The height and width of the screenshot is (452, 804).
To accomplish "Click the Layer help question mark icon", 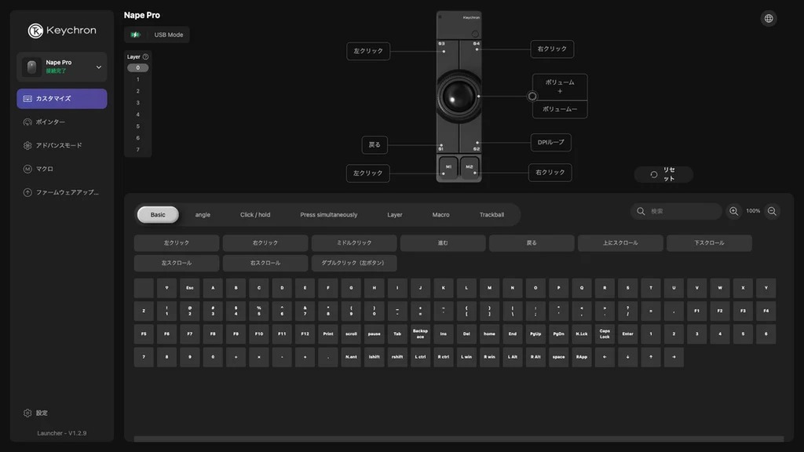I will coord(145,56).
